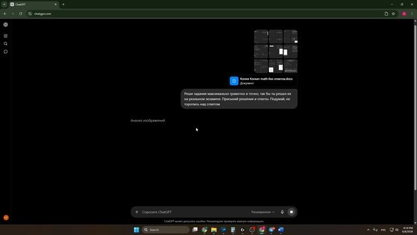Open the Chrome three-dot menu
The image size is (417, 235).
pyautogui.click(x=412, y=14)
